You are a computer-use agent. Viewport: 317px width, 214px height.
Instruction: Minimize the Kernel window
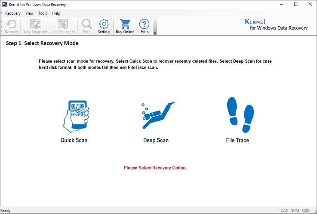pos(281,4)
